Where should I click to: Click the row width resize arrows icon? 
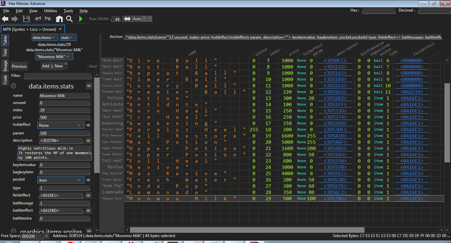pos(127,19)
